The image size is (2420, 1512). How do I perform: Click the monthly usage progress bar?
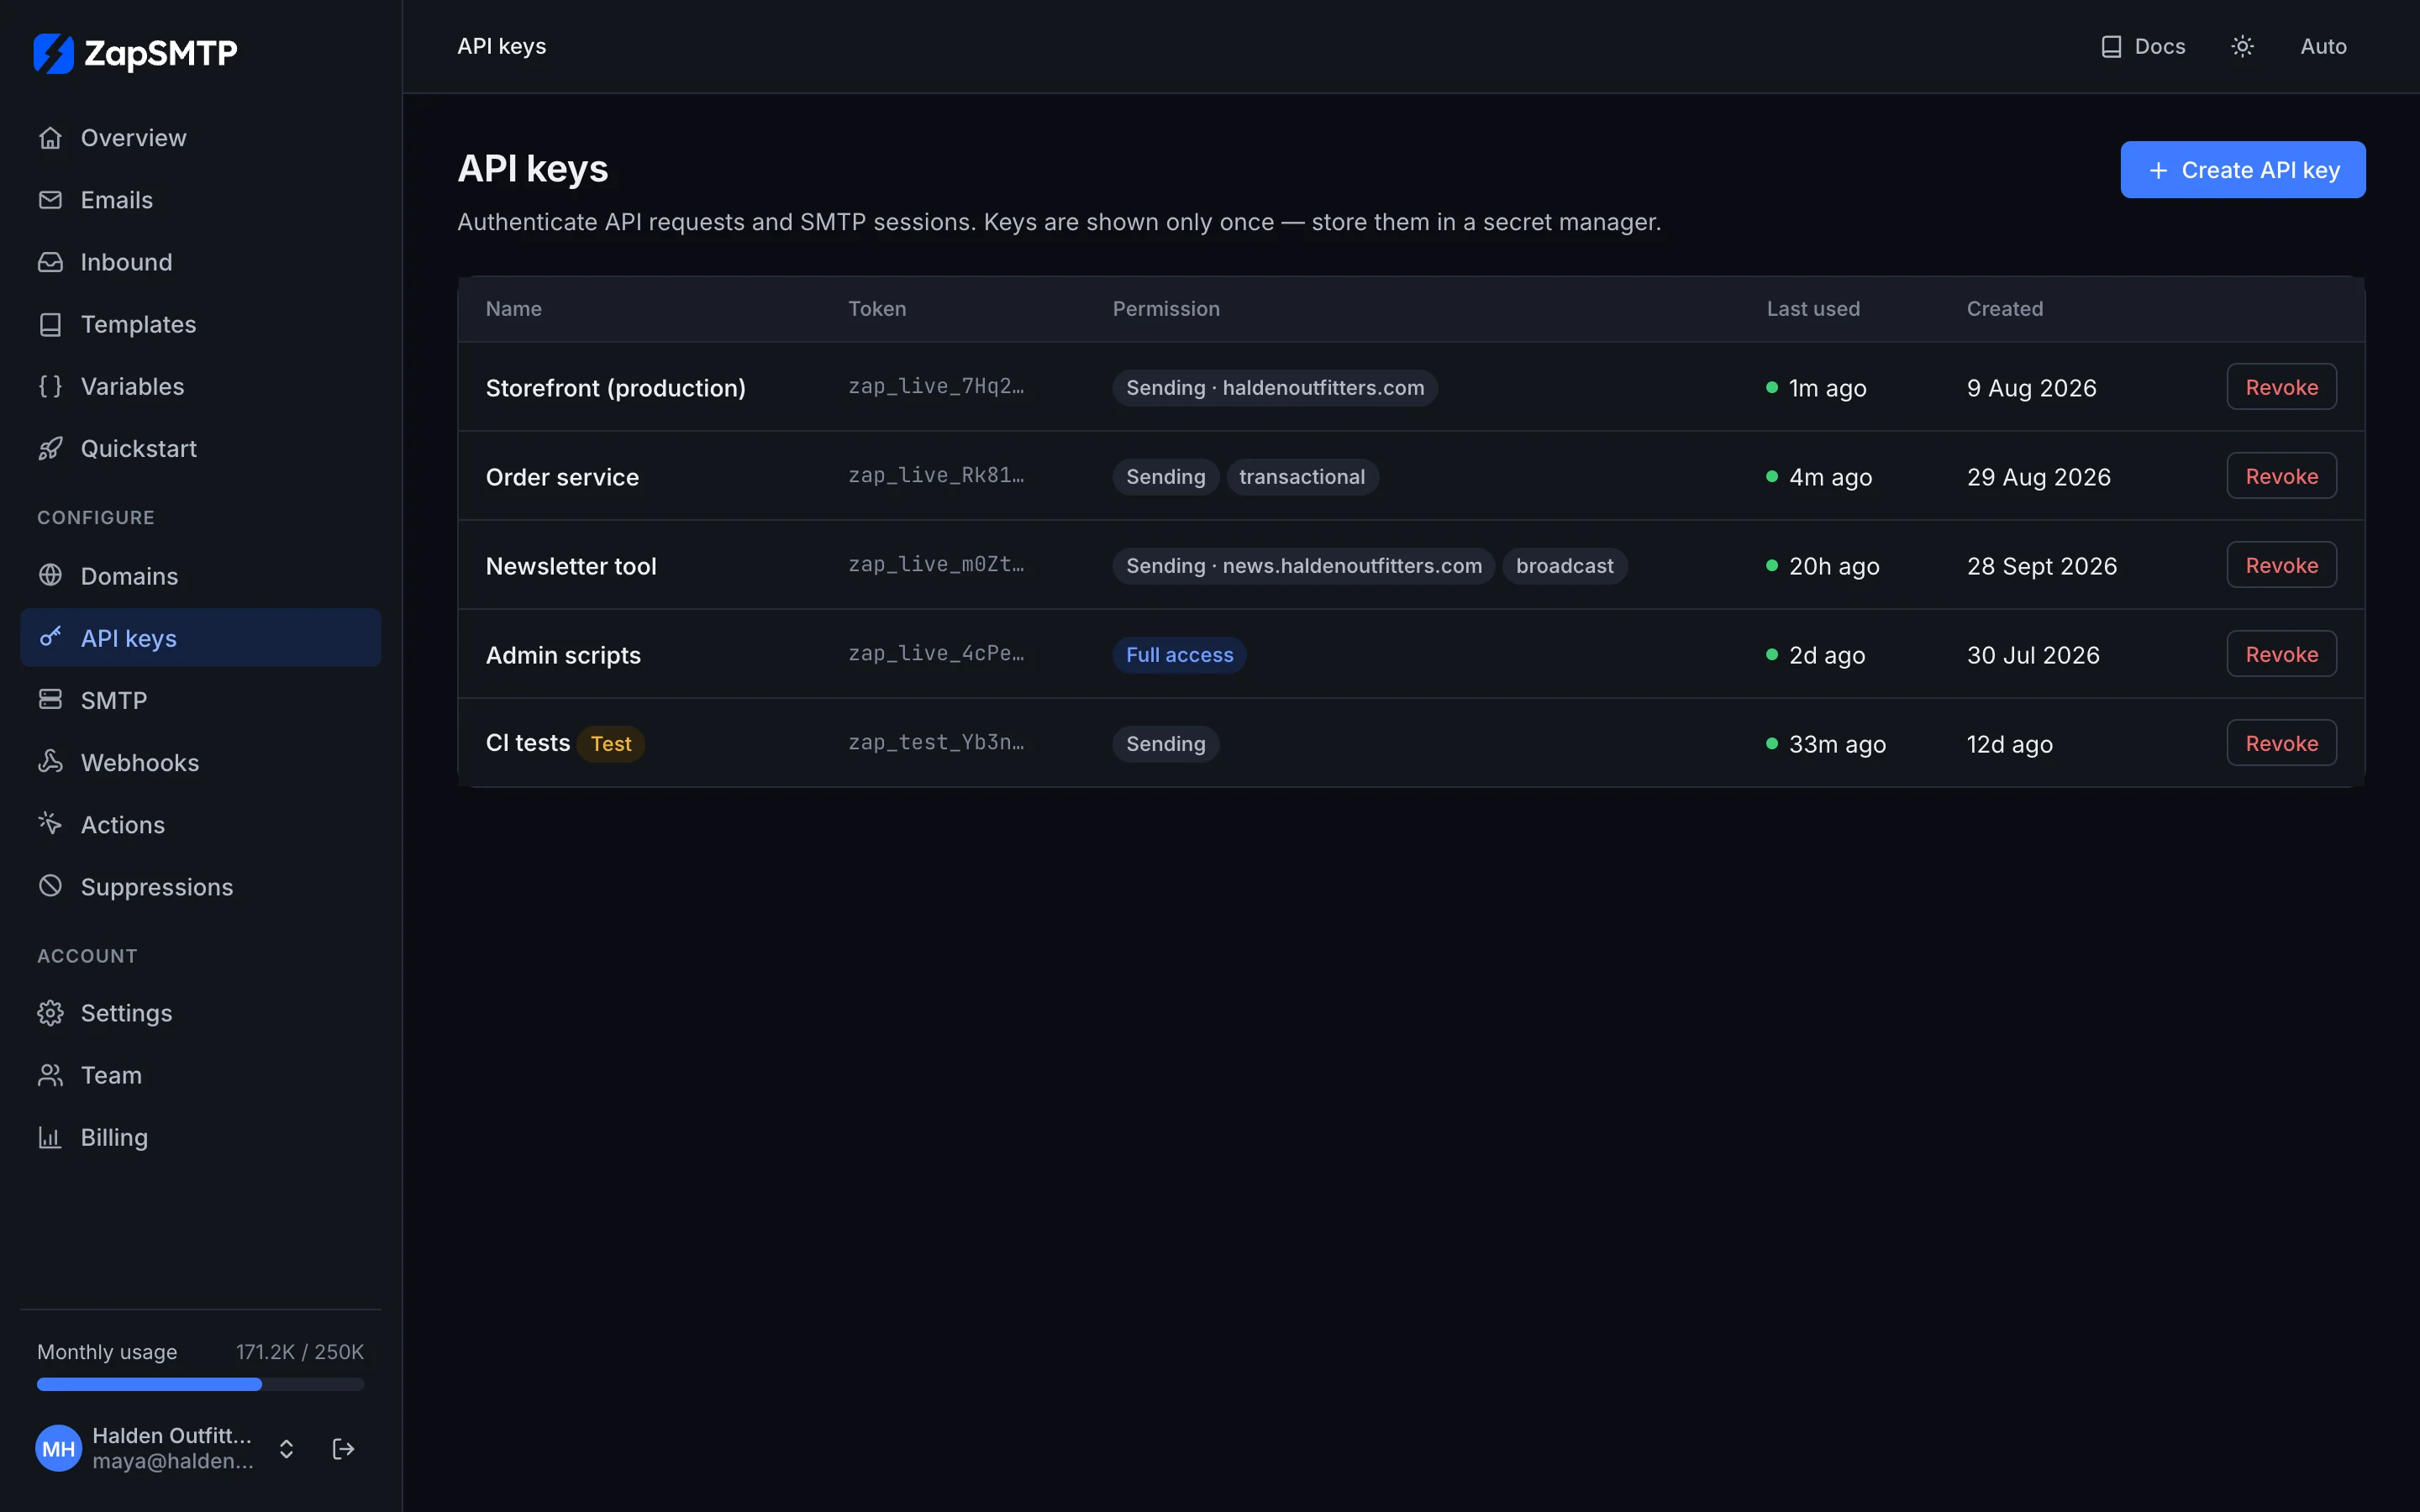[x=200, y=1384]
